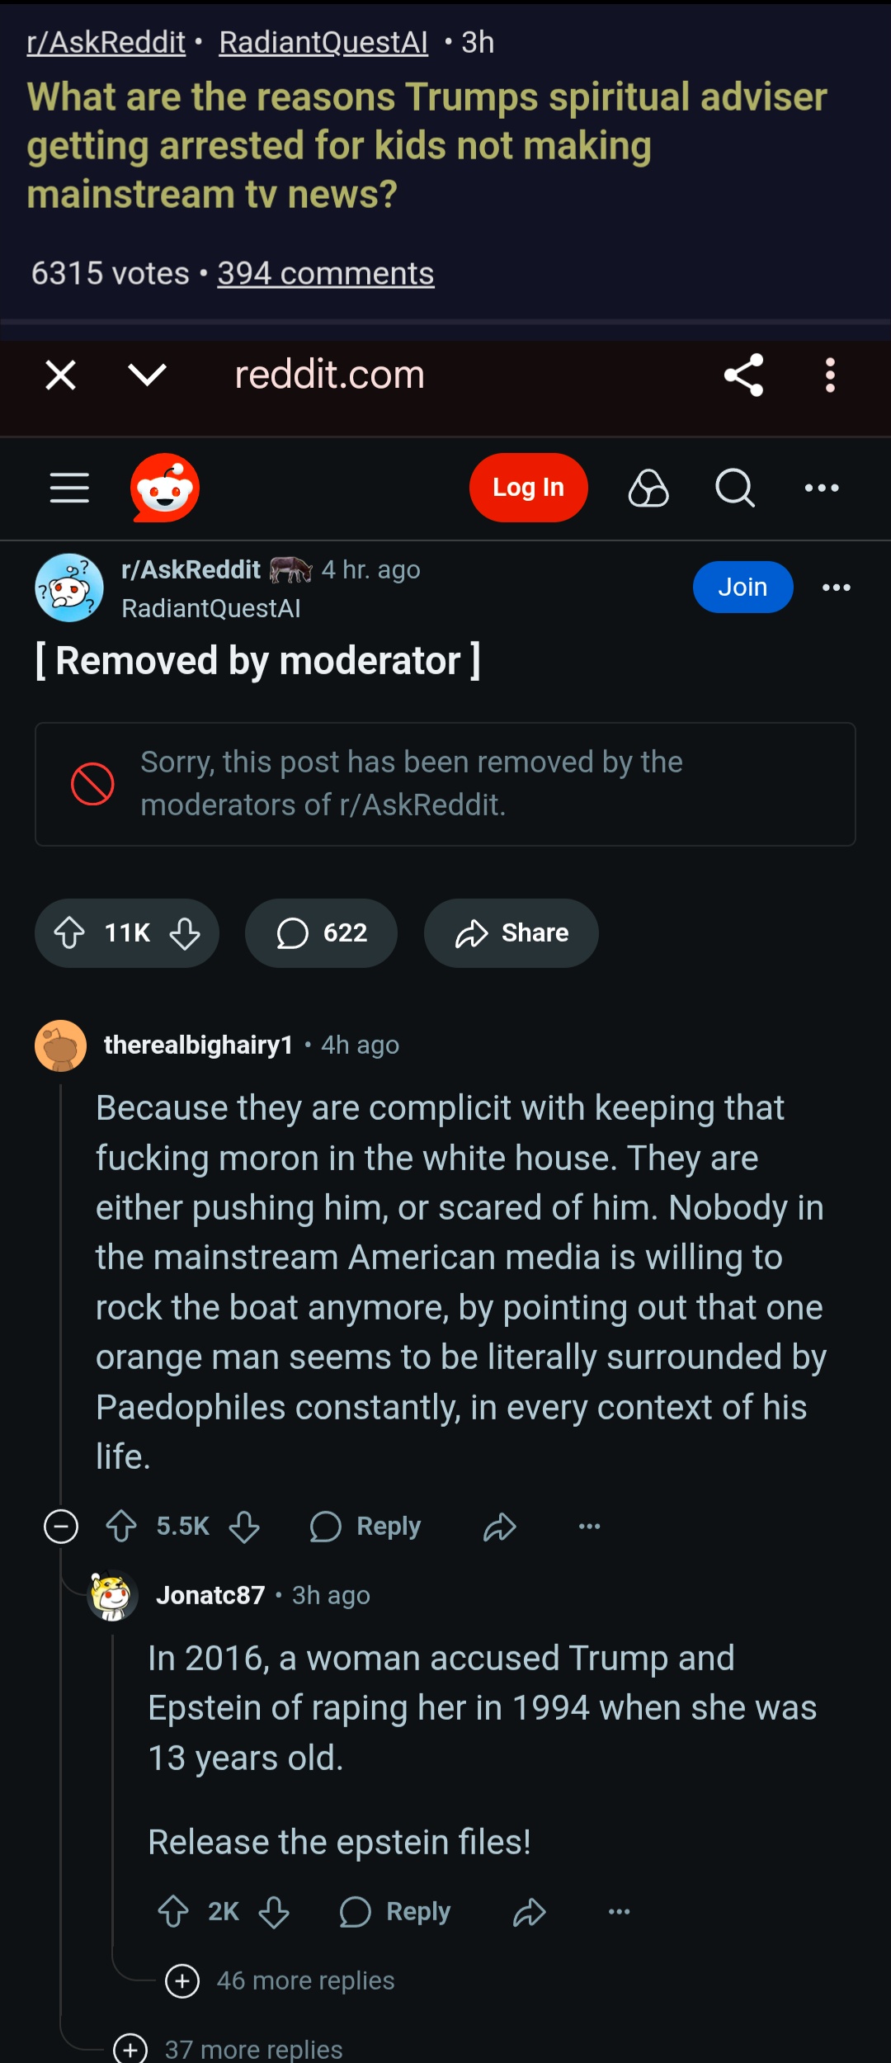Open the browser three-dot overflow menu

(830, 375)
